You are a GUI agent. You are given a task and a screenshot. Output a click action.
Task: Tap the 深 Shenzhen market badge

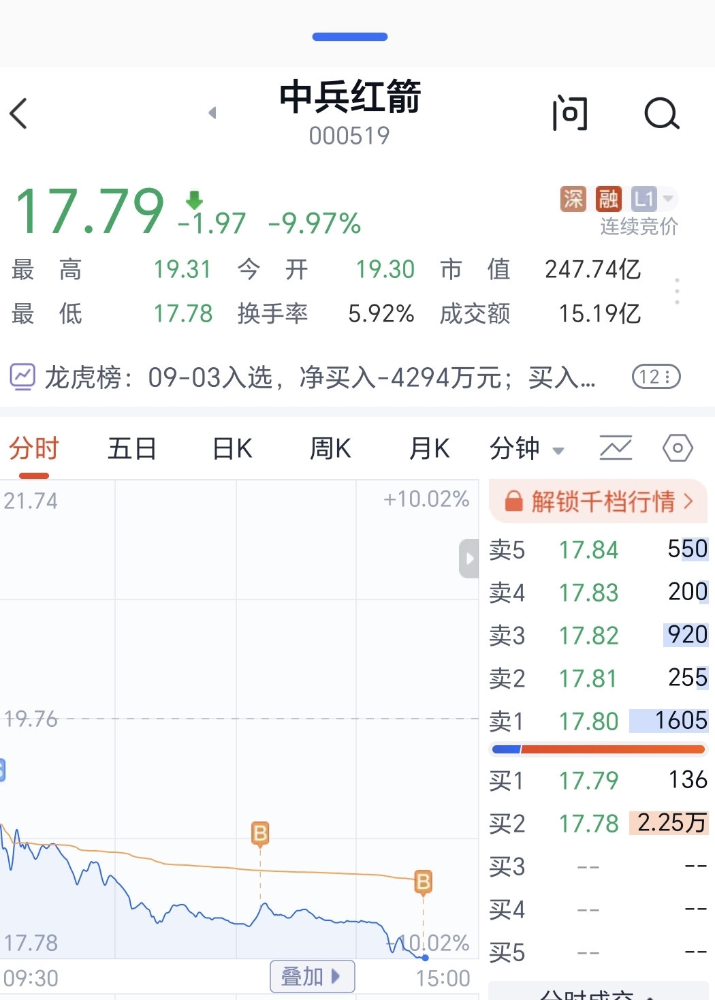573,199
